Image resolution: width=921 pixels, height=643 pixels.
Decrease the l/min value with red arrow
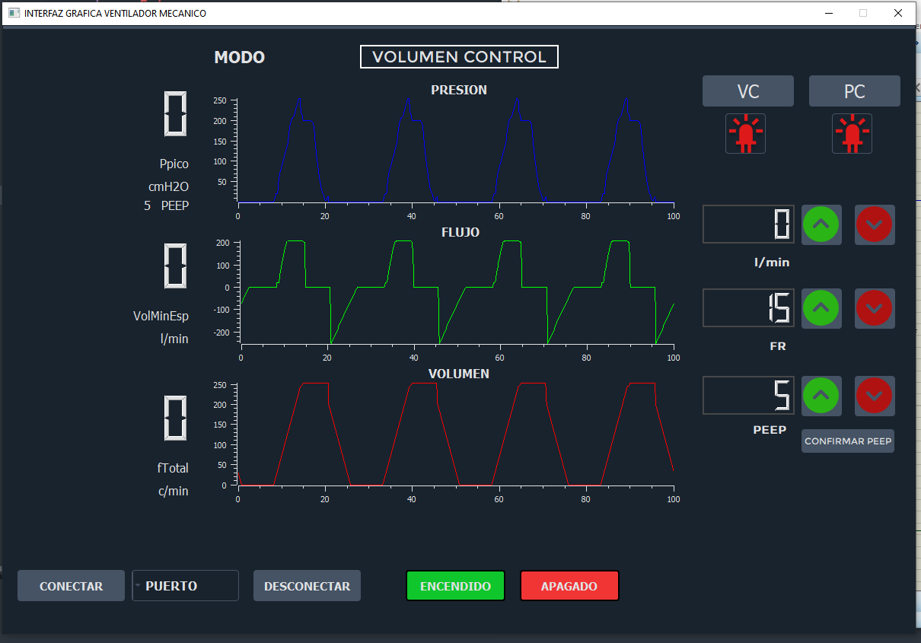(x=875, y=224)
